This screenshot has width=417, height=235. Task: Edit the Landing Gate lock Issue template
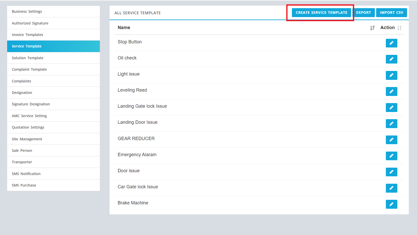tap(391, 107)
